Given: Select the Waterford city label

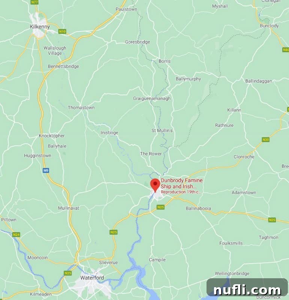Looking at the screenshot, I should tap(92, 277).
